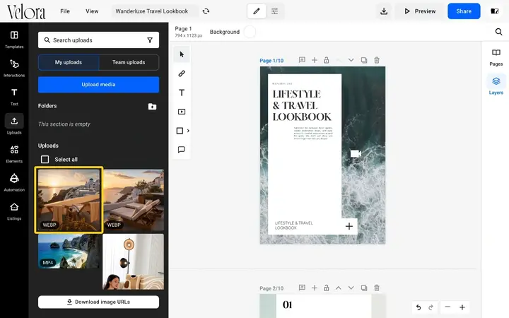Select the link tool
This screenshot has width=509, height=318.
(182, 73)
